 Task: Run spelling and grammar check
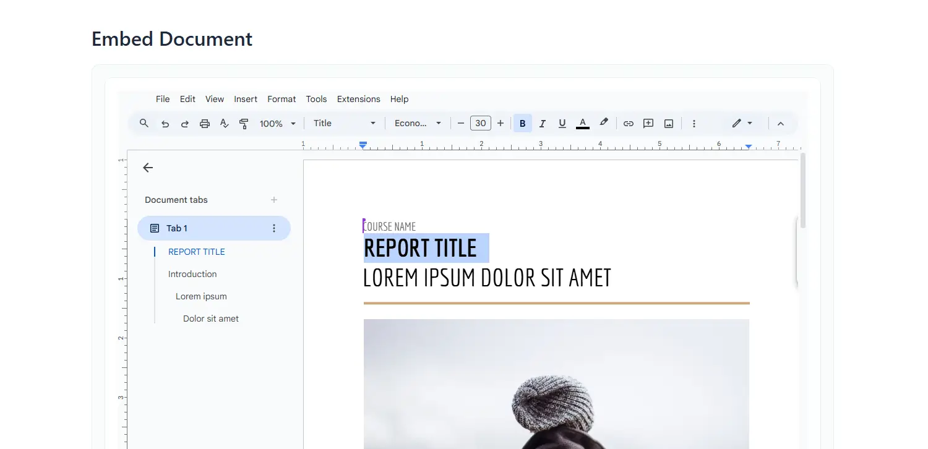pos(224,123)
